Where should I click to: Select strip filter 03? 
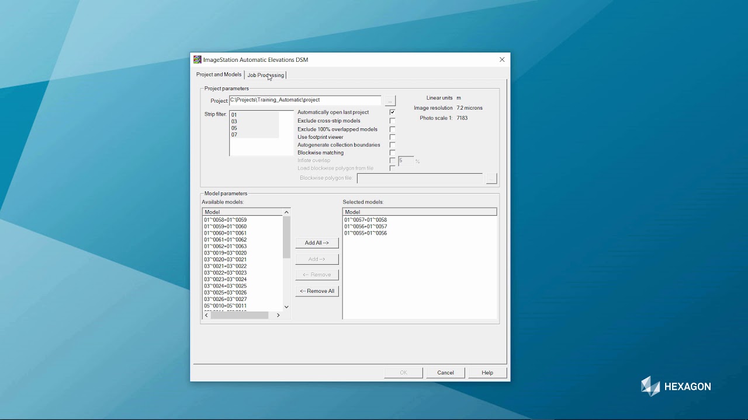[254, 121]
